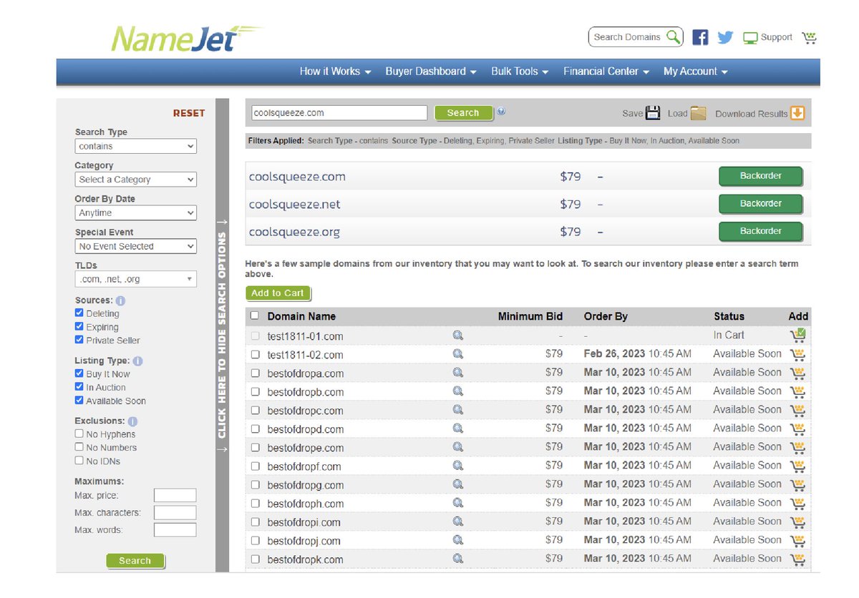View details magnifier for test1811-02.com
The width and height of the screenshot is (859, 598).
click(458, 353)
